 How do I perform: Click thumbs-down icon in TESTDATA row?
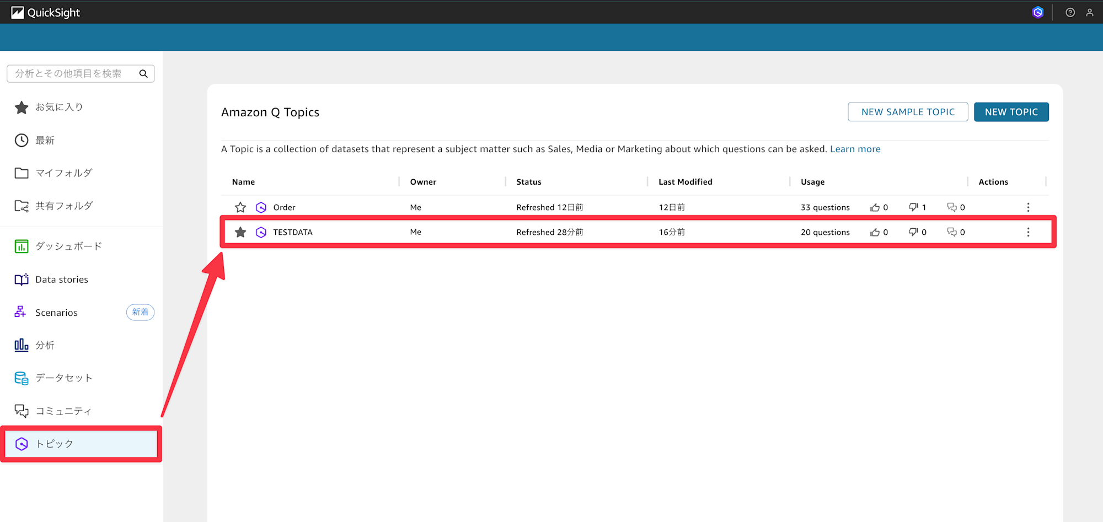point(913,232)
